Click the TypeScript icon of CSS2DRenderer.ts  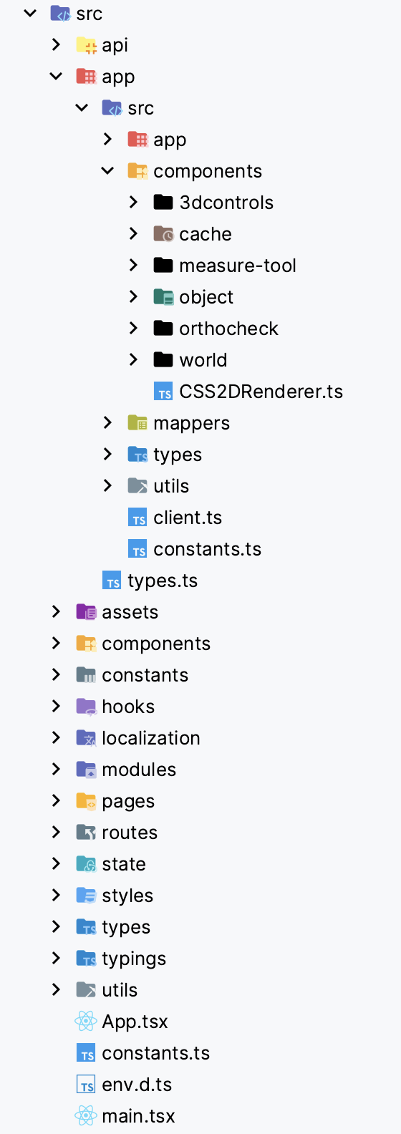coord(163,392)
